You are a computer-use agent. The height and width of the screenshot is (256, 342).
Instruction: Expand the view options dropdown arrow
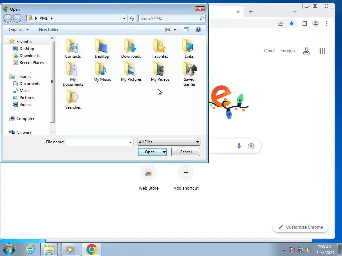pos(175,30)
